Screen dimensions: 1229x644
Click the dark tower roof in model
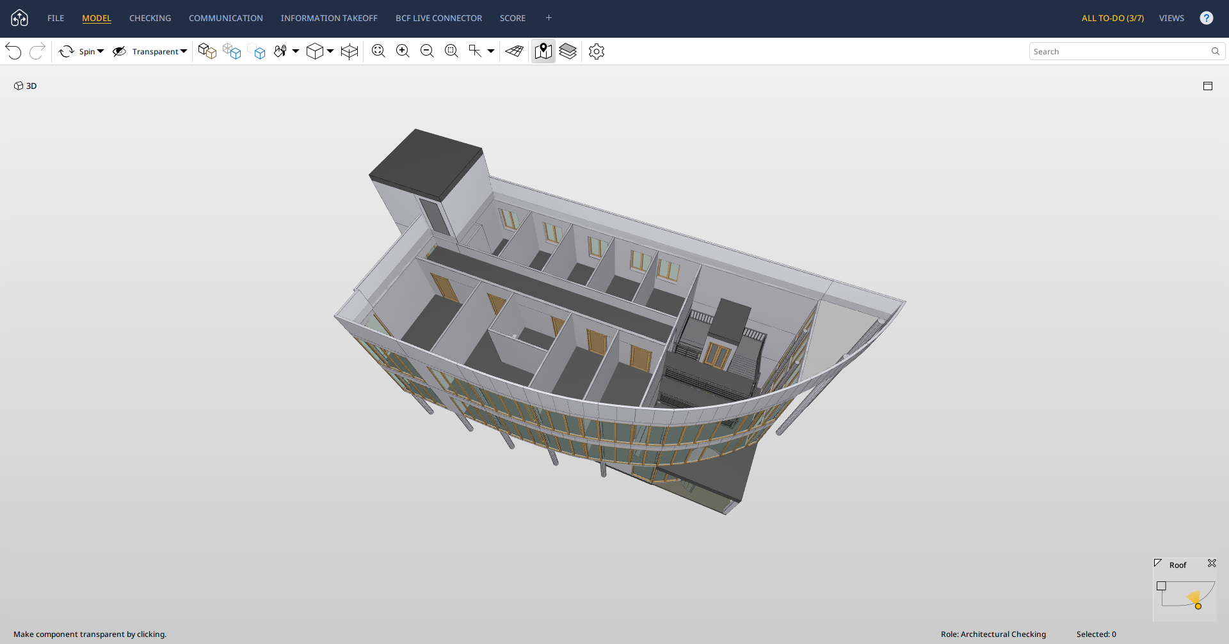426,163
